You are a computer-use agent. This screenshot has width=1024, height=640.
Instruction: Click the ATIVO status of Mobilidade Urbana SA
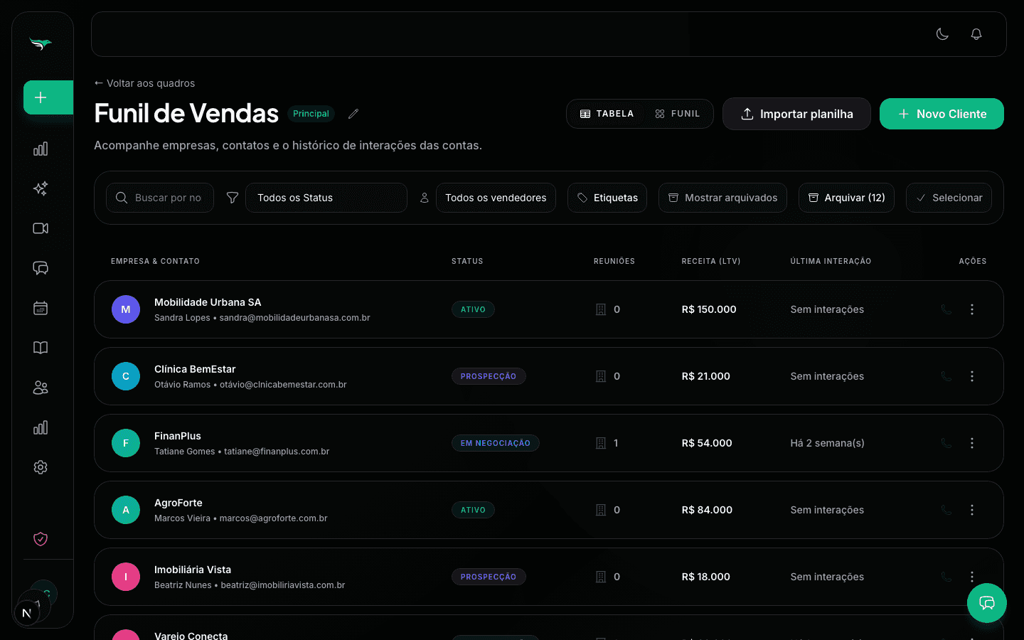(x=473, y=309)
